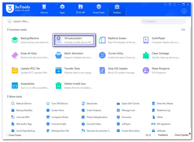Click the 3uTools logo

18,8
